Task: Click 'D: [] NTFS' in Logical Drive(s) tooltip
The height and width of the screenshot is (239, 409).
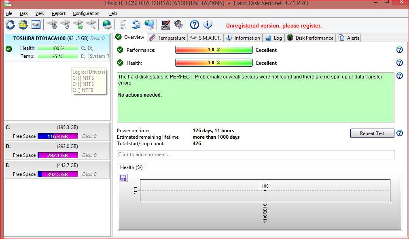Action: pyautogui.click(x=83, y=84)
